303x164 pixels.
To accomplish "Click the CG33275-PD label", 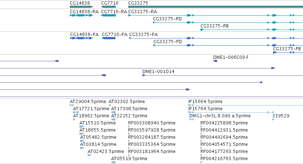I will [x=168, y=42].
